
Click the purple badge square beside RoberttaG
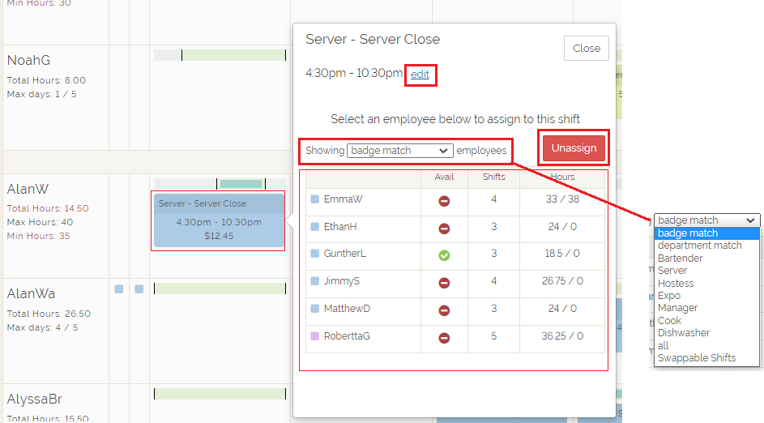point(314,336)
